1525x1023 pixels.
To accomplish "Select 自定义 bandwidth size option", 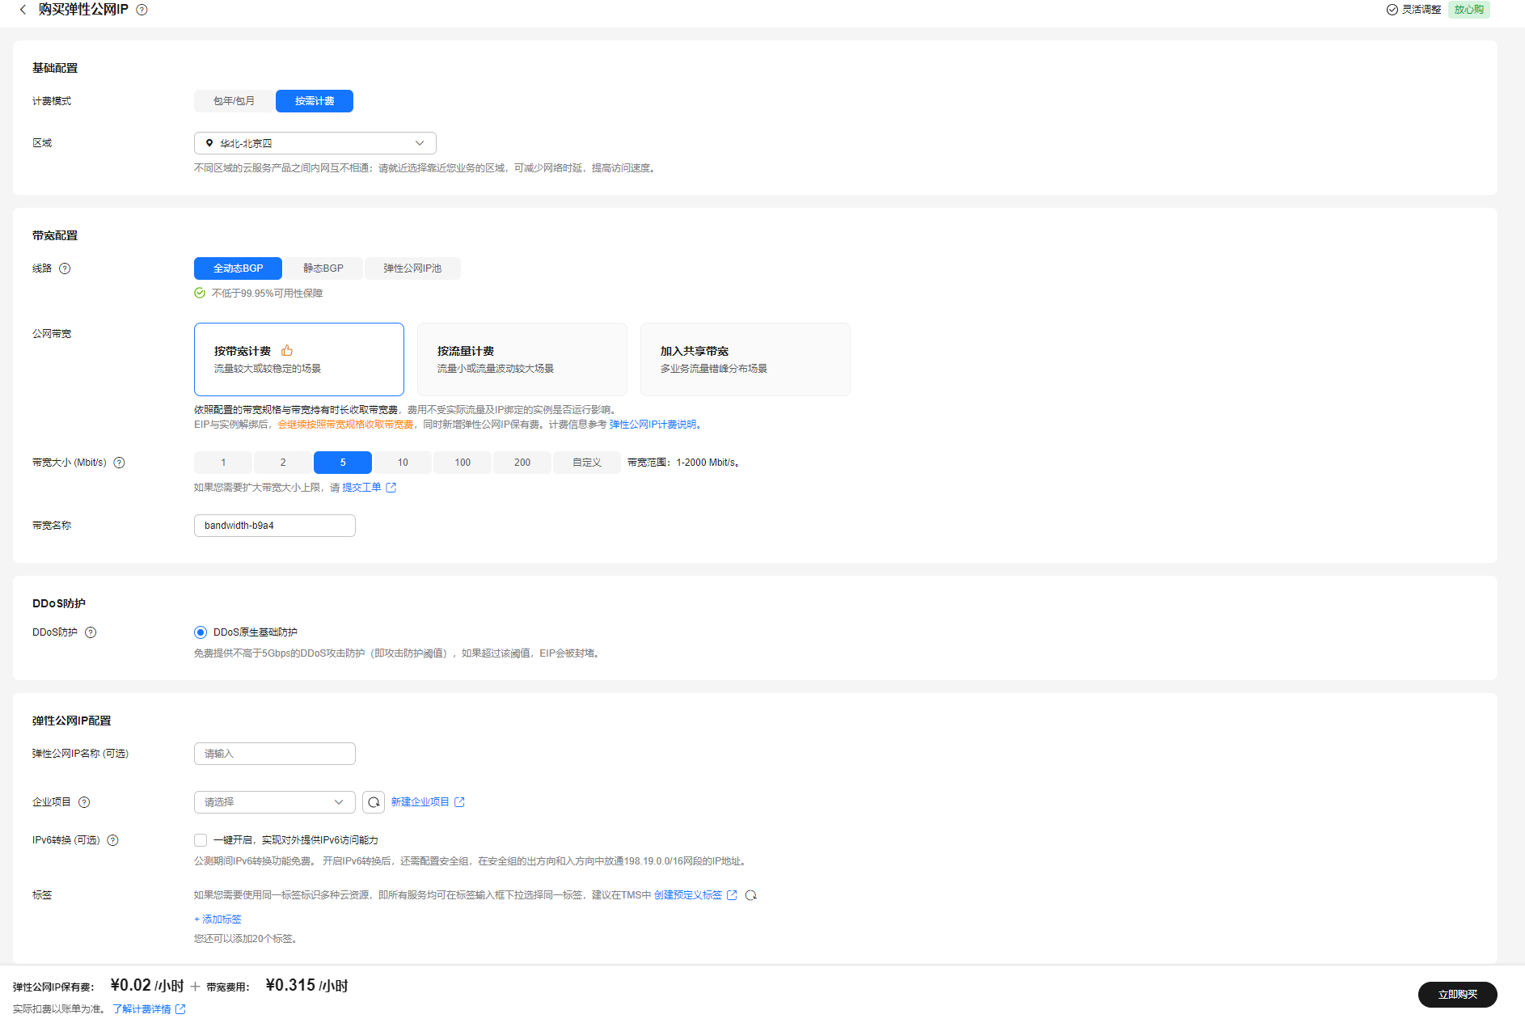I will 587,463.
